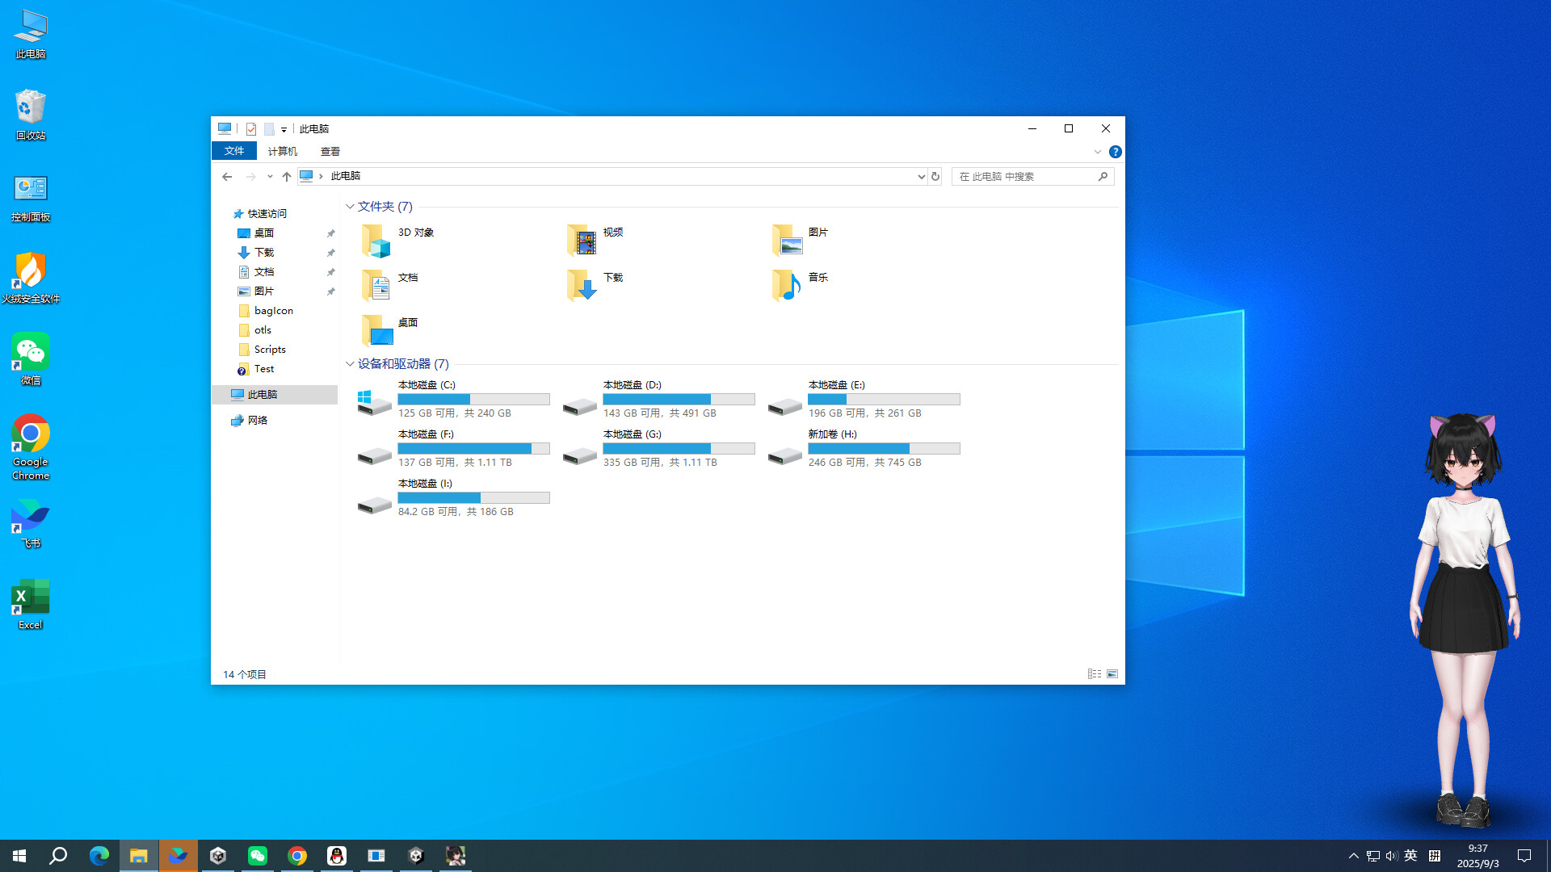Open the address bar history dropdown
Screen dimensions: 1551x872
[920, 176]
